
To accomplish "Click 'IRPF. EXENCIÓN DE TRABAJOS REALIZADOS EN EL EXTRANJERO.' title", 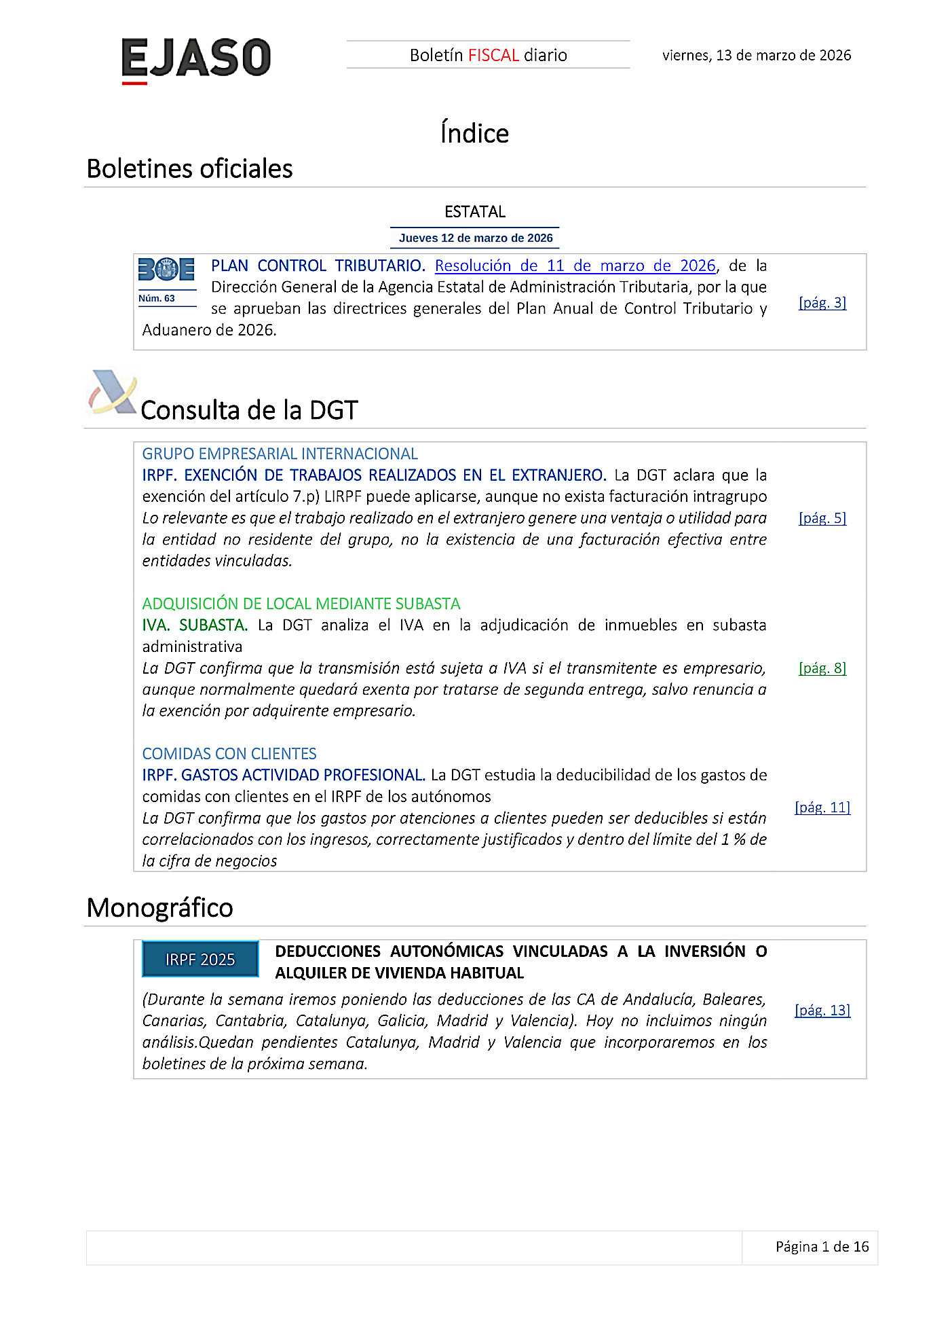I will click(x=374, y=475).
